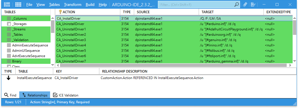Click the data grid vertical scroll-up arrow
Screen dimensions: 298x108
(295, 18)
